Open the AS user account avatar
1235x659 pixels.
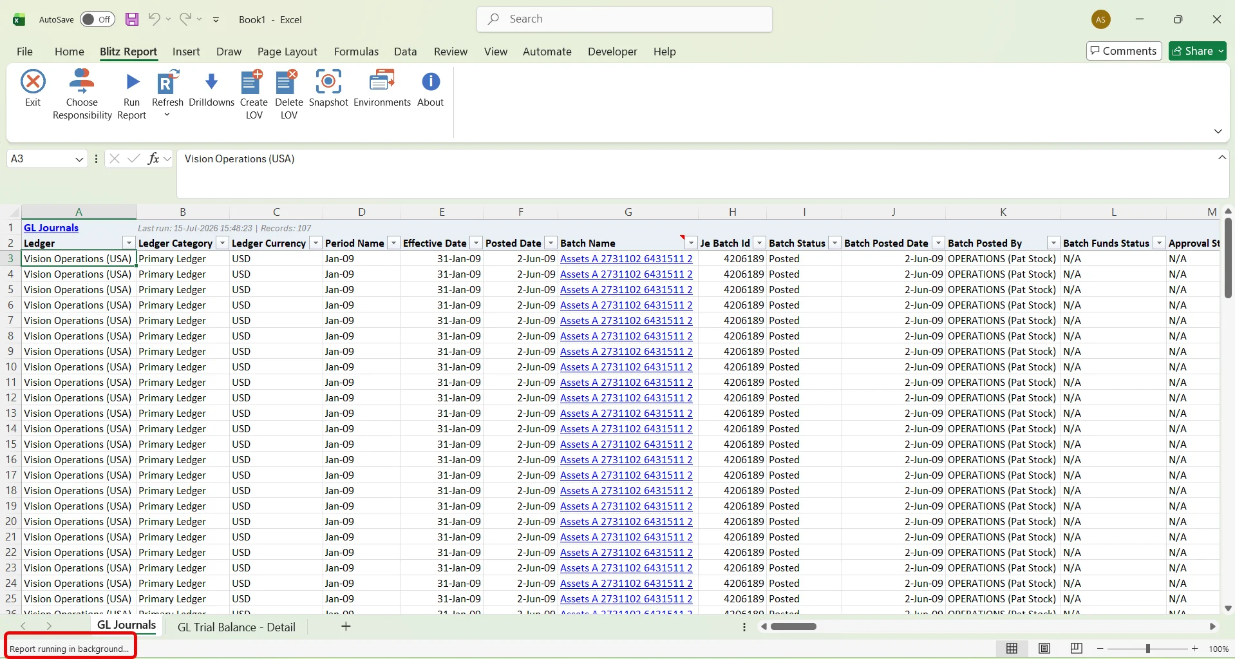(x=1101, y=19)
